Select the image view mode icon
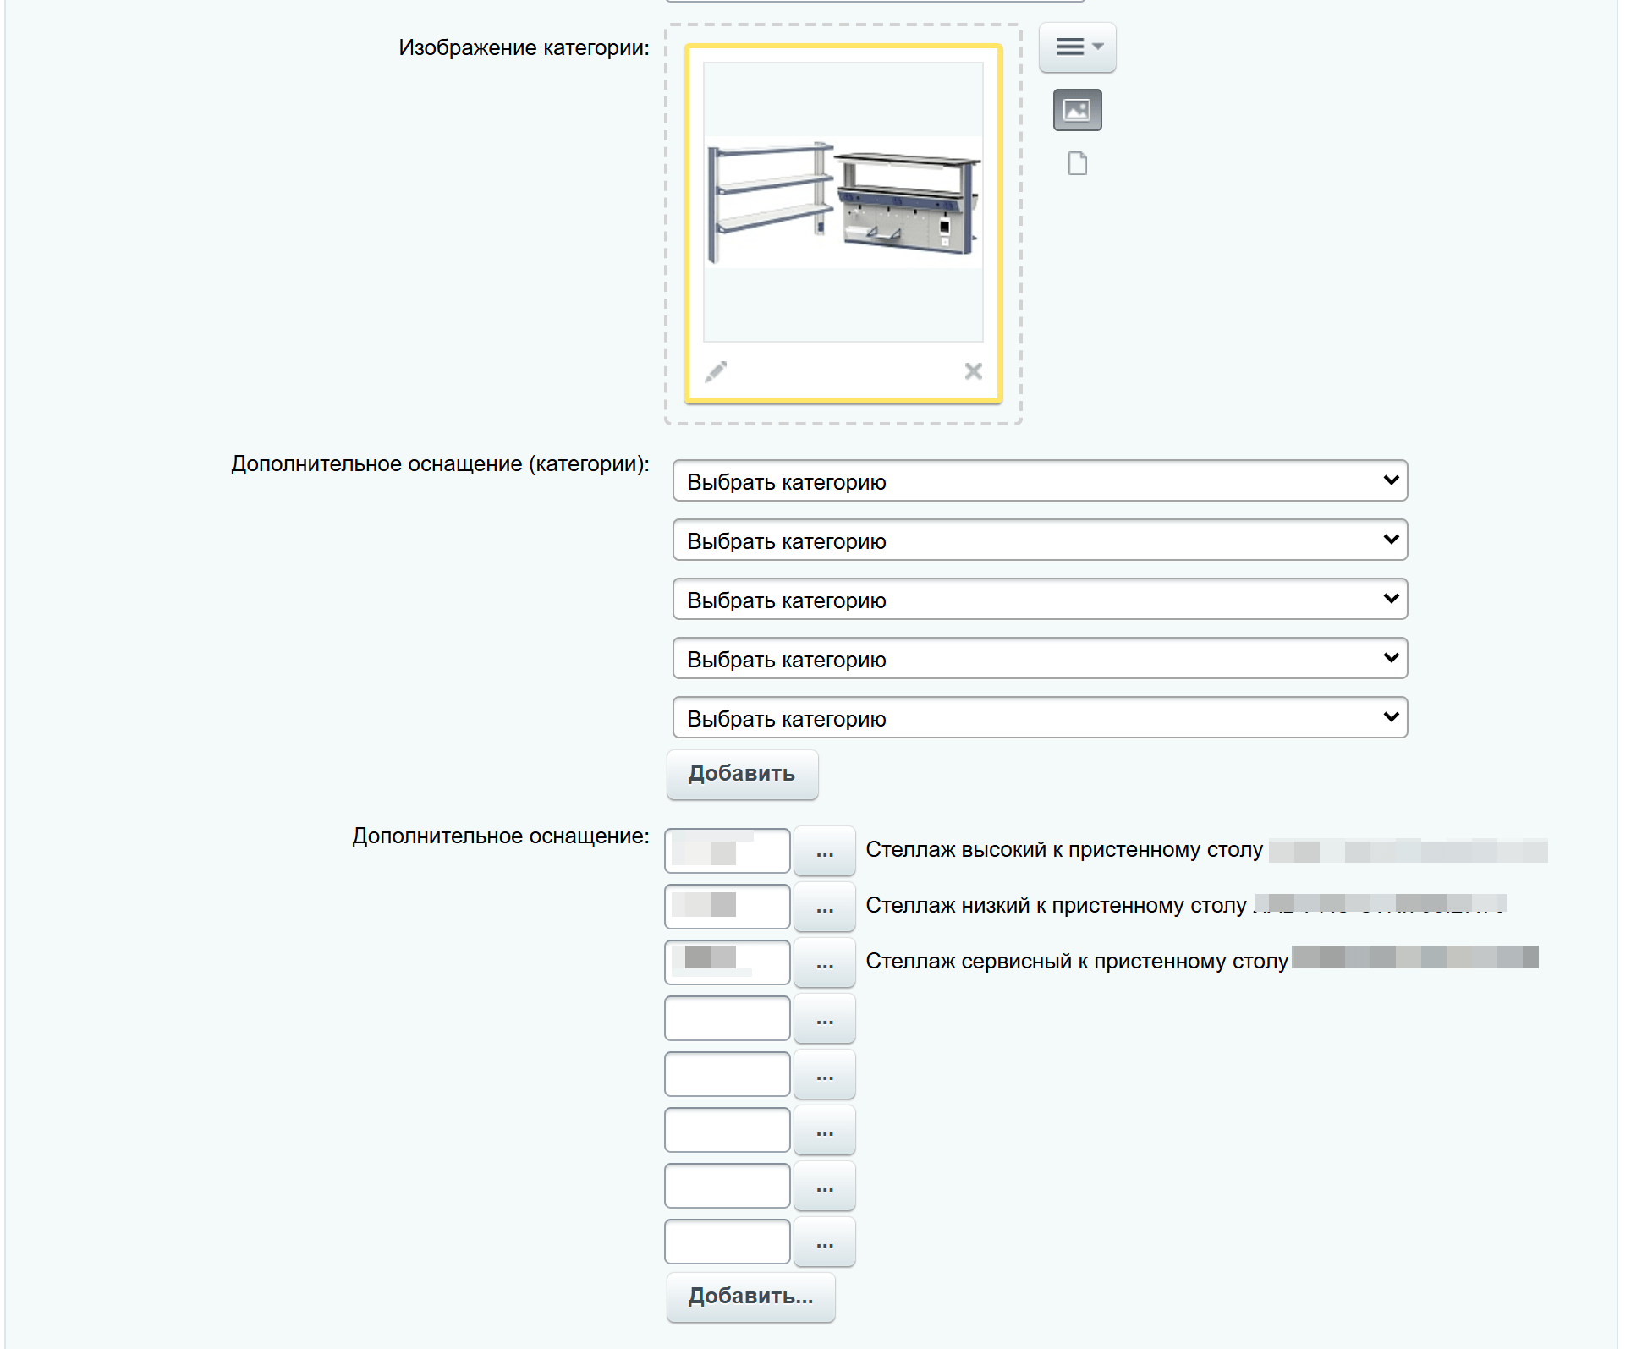 coord(1077,110)
